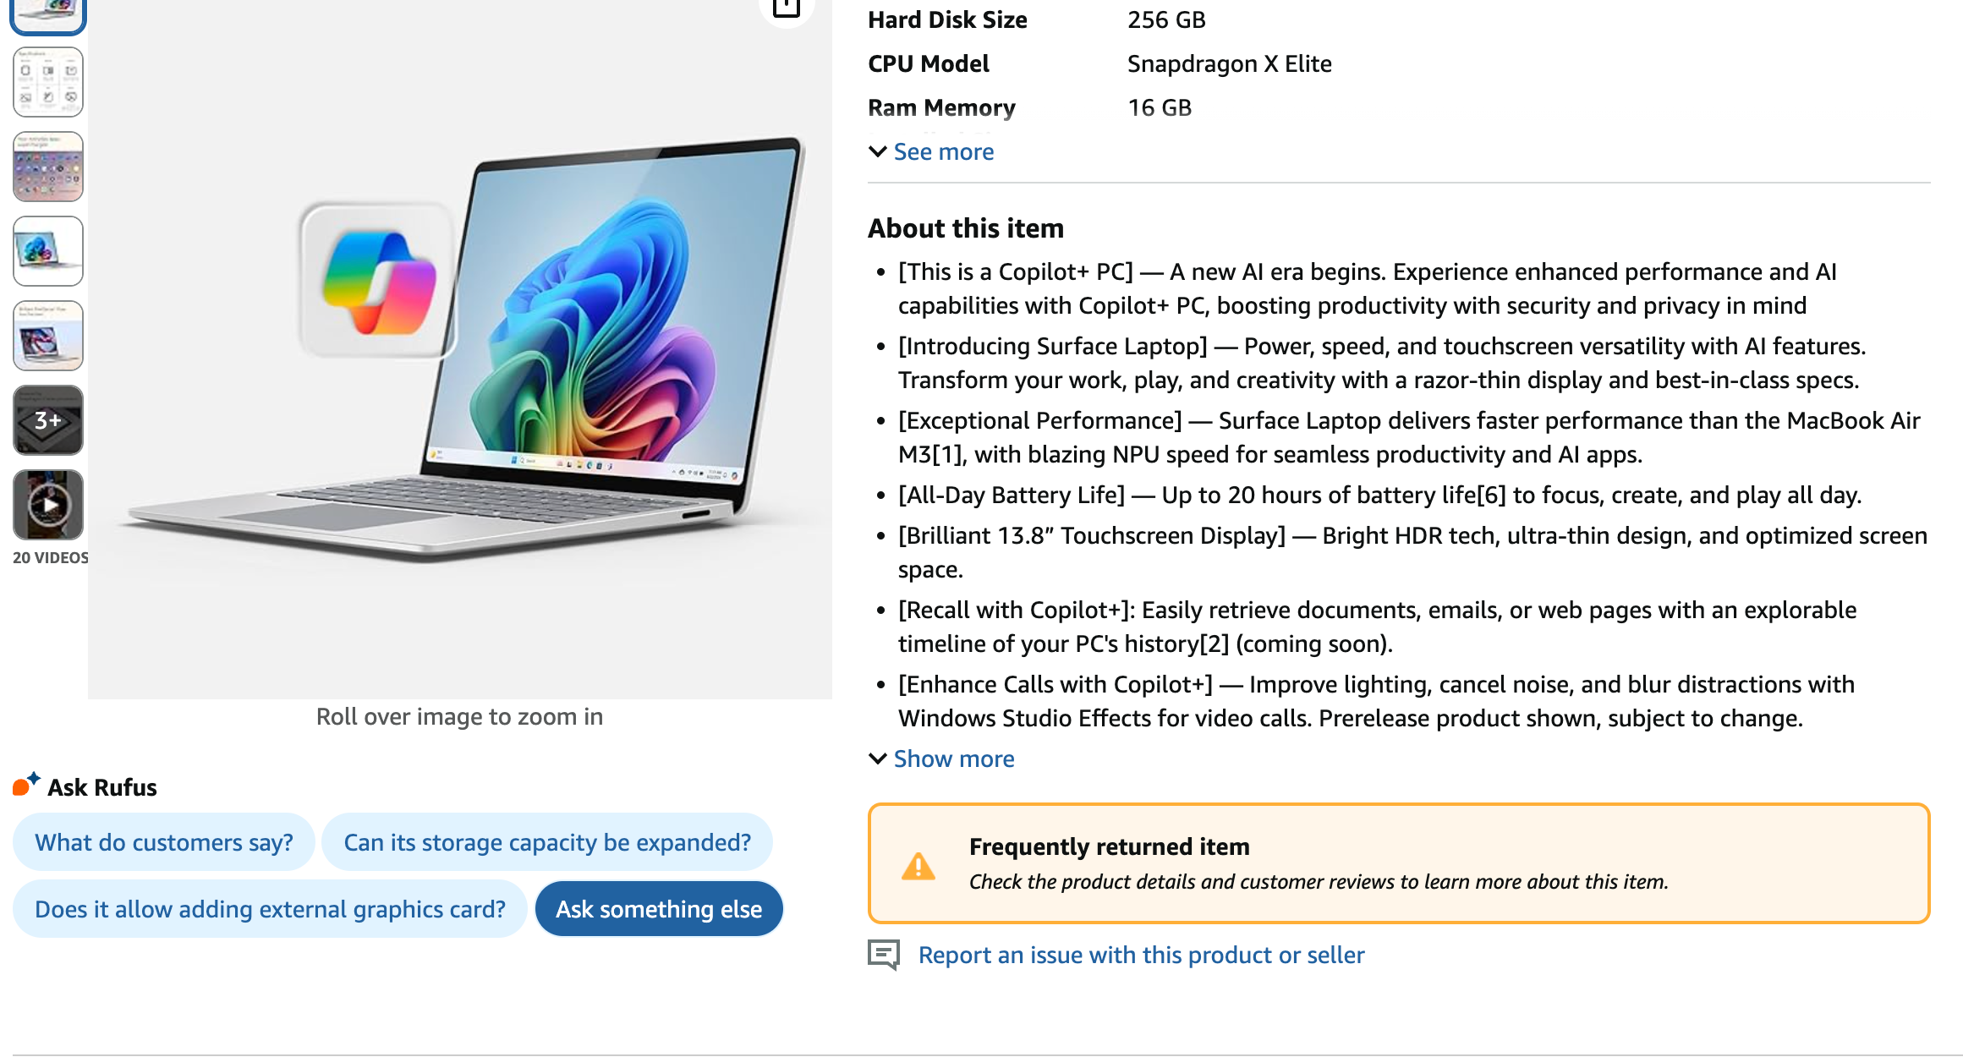Viewport: 1963px width, 1057px height.
Task: Select the angled laptop view thumbnail
Action: click(x=48, y=336)
